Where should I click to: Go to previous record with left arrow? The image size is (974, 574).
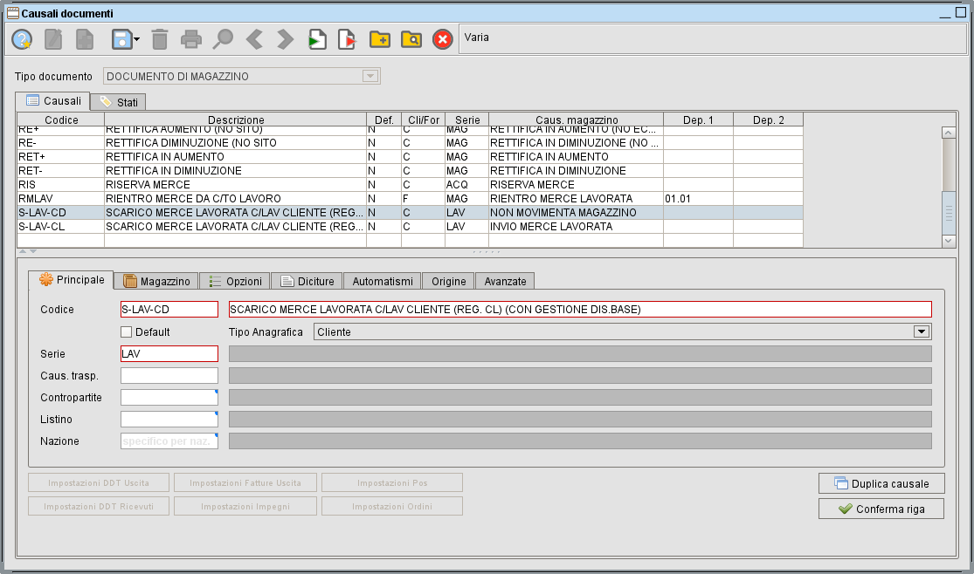click(254, 38)
